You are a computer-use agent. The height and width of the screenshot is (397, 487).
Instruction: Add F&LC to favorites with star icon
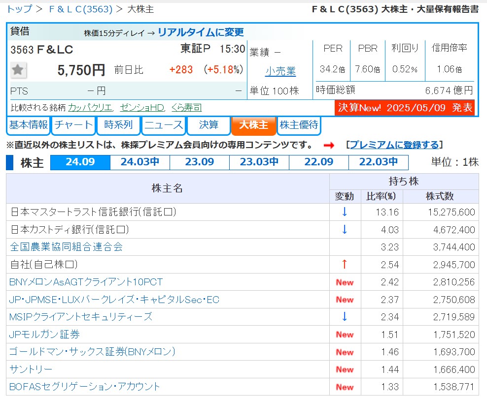coord(18,70)
